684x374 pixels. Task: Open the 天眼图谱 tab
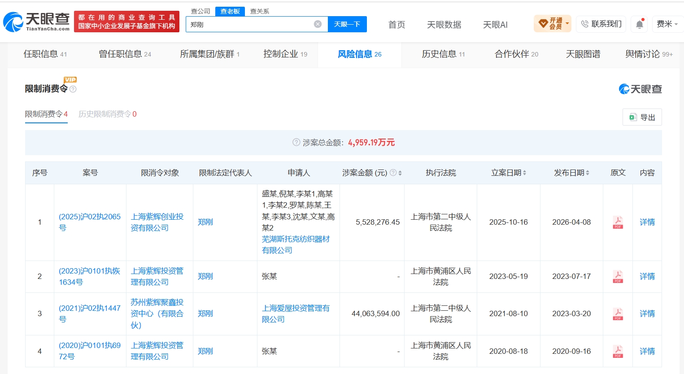pyautogui.click(x=583, y=54)
